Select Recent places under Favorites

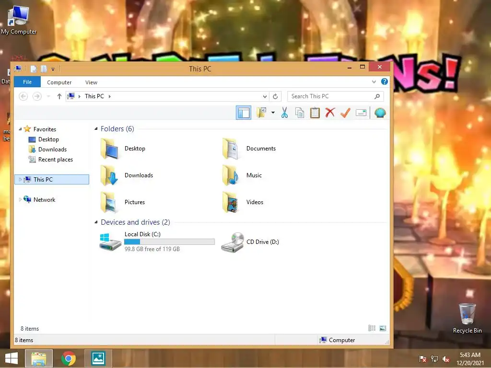tap(56, 159)
